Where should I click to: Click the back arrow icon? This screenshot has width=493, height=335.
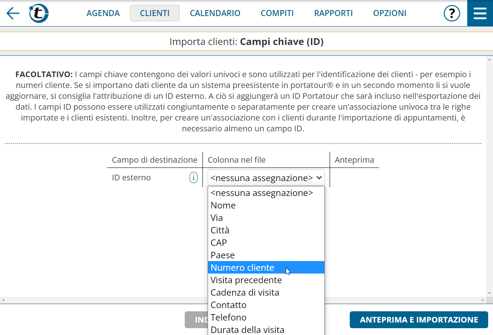tap(13, 13)
